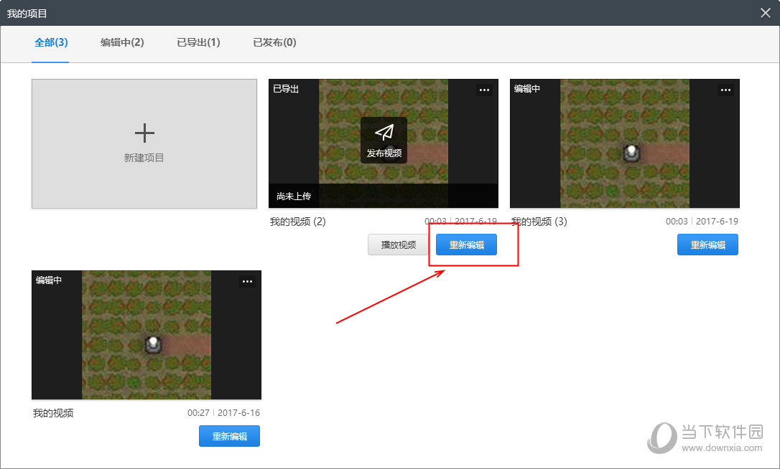Re-edit 我的视频 (3) with 重新编辑 button
This screenshot has width=780, height=469.
click(x=707, y=245)
